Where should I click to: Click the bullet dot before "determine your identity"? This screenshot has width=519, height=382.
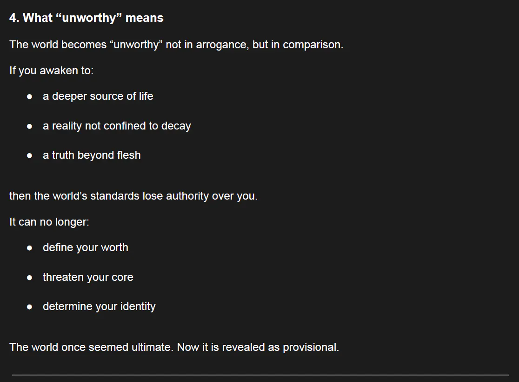[30, 307]
